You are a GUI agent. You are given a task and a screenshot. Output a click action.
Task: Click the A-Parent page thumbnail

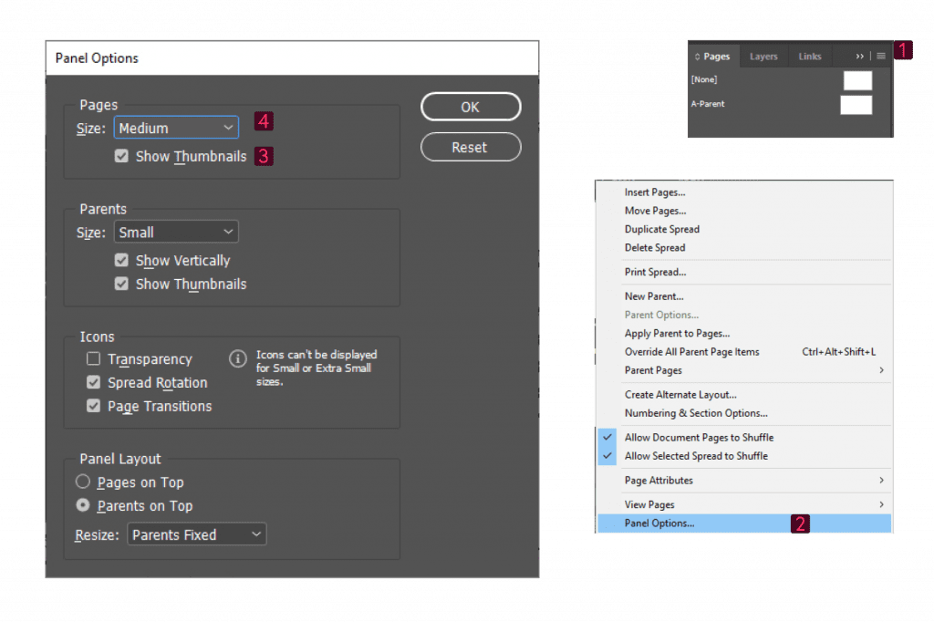pyautogui.click(x=856, y=104)
